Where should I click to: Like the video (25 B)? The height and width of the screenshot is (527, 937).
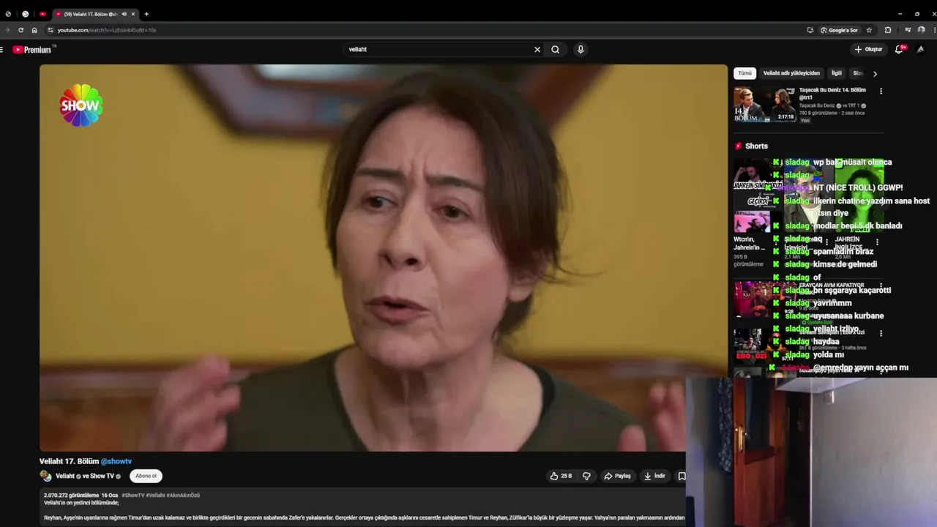pos(561,476)
